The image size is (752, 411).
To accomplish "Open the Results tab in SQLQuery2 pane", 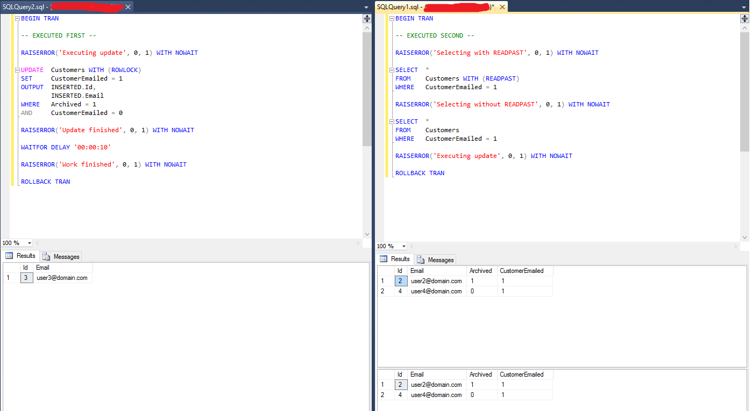I will pyautogui.click(x=20, y=256).
